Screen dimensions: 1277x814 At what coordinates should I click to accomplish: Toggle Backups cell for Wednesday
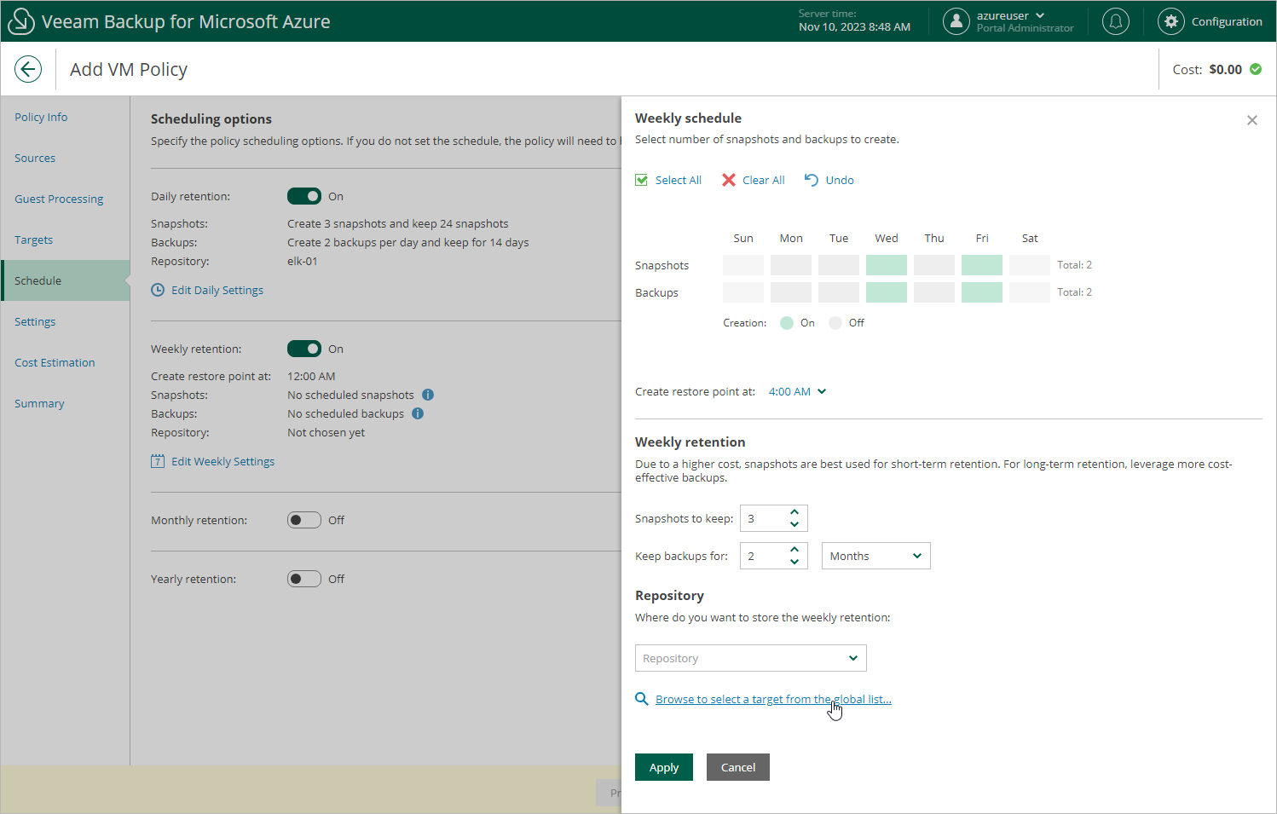[887, 292]
